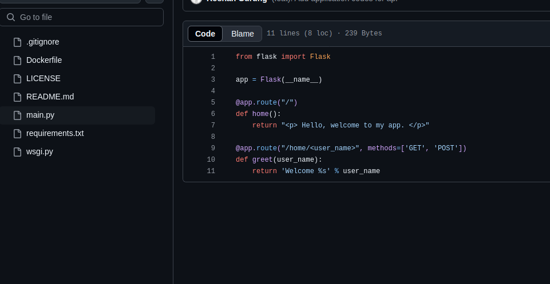Click the 'def home():' code line
Viewport: 550px width, 284px height.
(258, 114)
